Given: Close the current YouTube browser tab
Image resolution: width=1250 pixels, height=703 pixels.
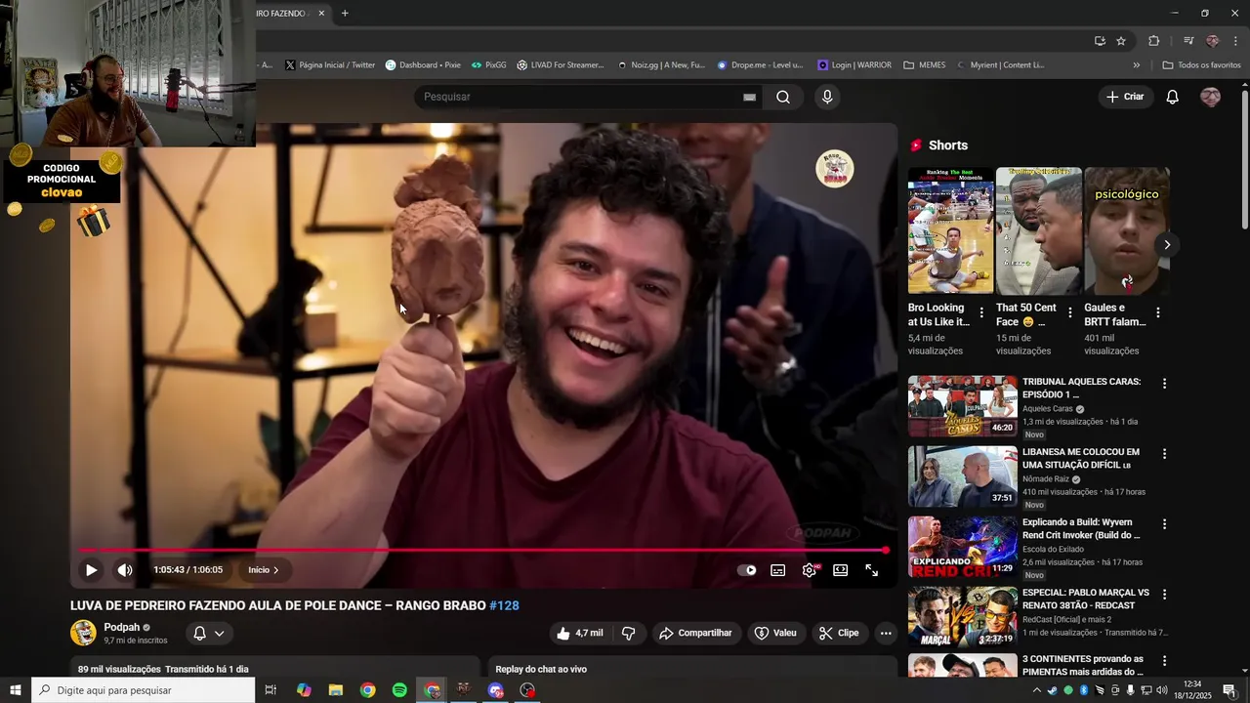Looking at the screenshot, I should coord(320,14).
